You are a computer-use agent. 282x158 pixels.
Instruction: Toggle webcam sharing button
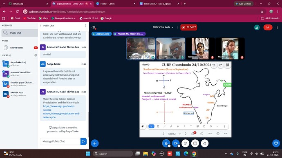click(176, 143)
